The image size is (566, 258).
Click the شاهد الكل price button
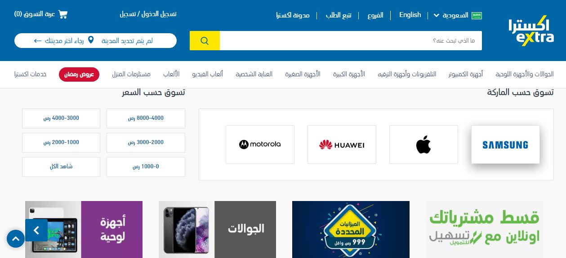point(61,167)
